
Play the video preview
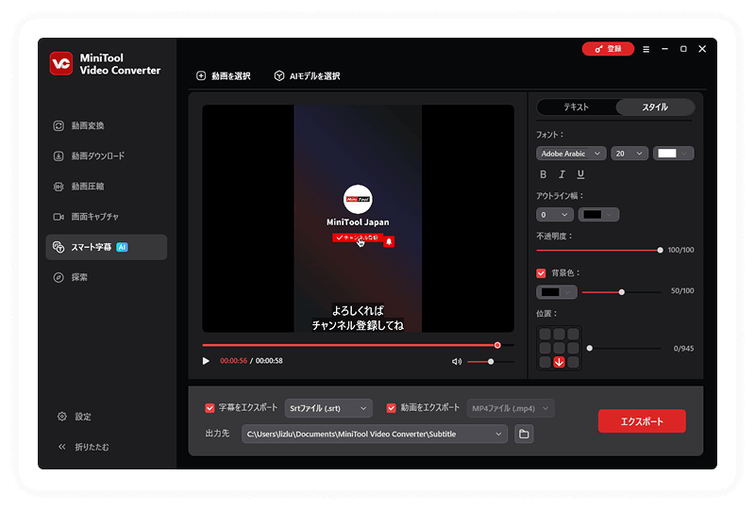click(206, 361)
